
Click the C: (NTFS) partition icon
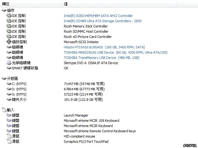tap(9, 84)
